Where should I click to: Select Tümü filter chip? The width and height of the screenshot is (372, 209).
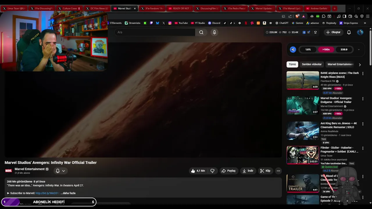[x=292, y=64]
